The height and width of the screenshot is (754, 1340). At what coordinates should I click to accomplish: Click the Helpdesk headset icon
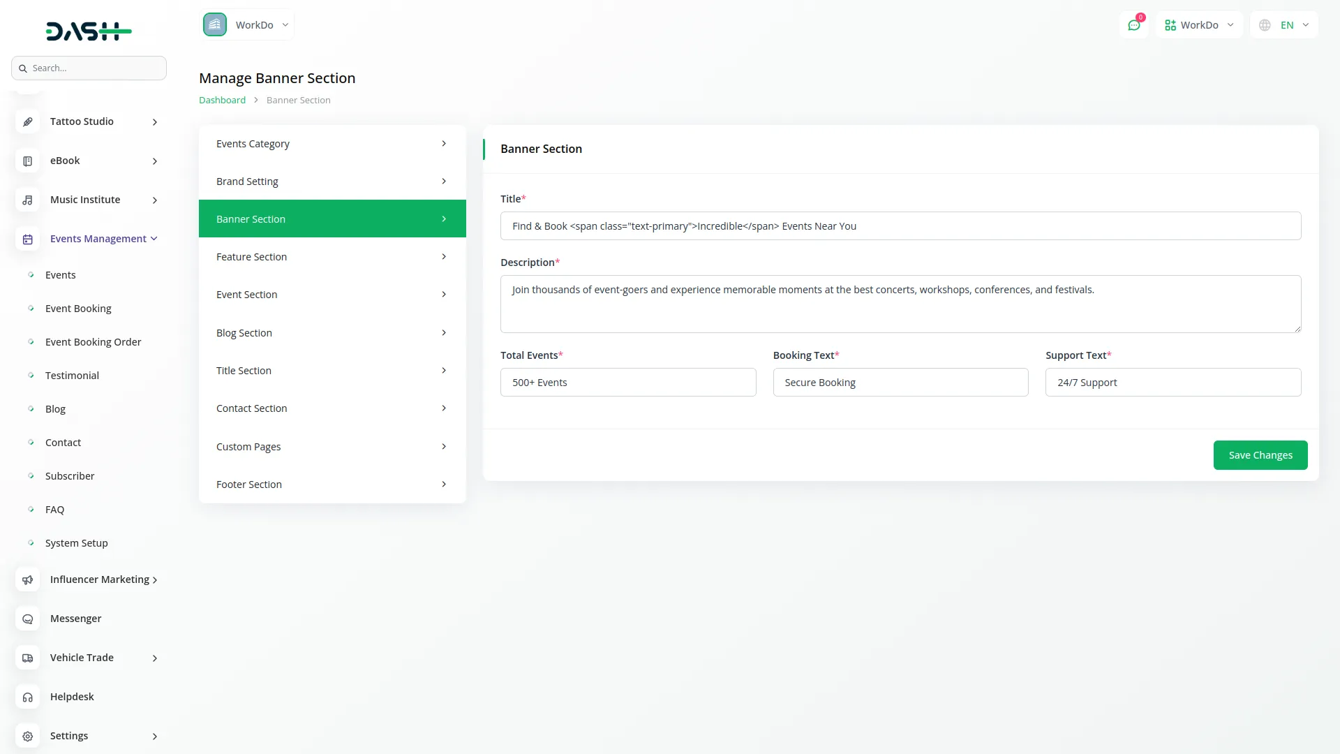[27, 697]
